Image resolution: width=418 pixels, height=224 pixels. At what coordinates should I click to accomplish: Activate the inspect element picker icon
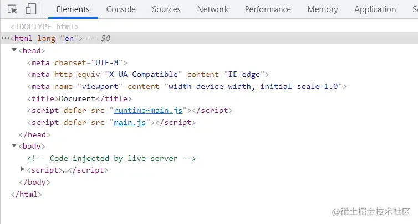point(12,9)
